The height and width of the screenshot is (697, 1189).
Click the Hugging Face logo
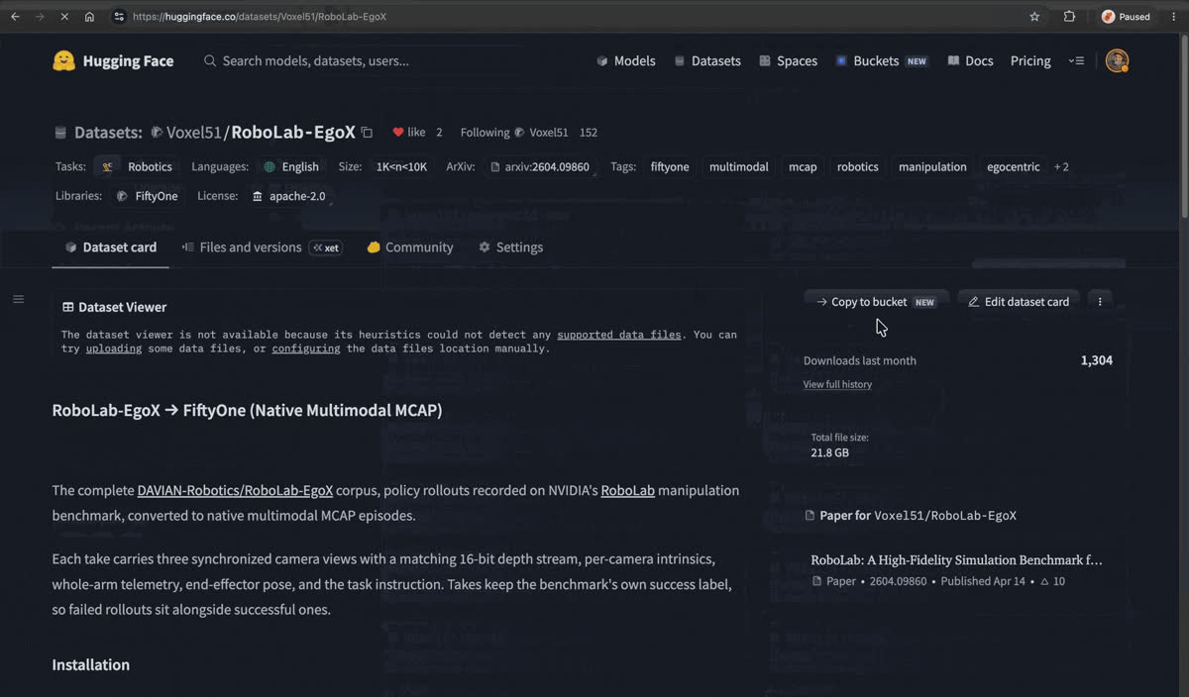[113, 60]
